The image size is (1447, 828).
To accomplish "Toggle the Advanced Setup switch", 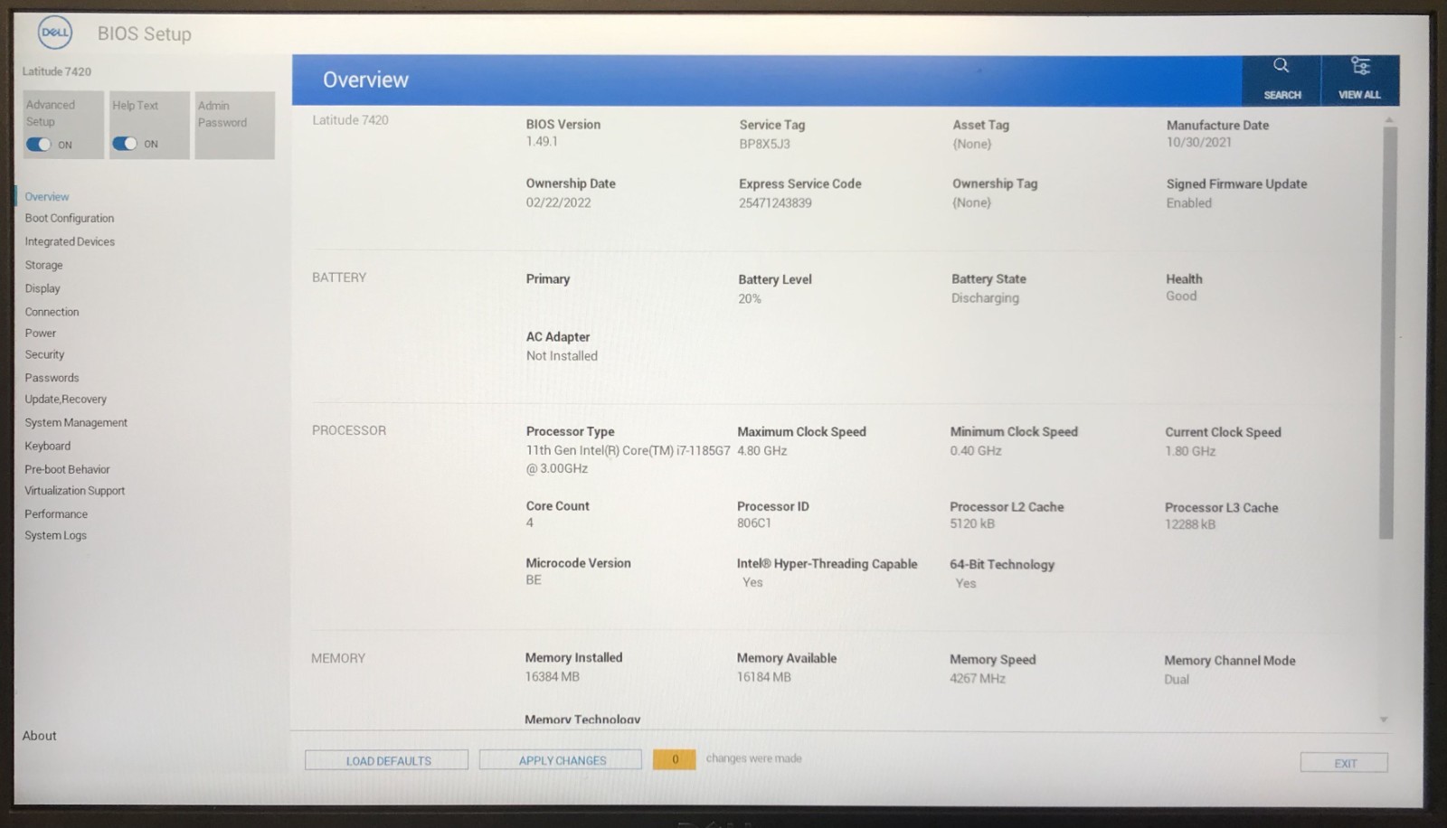I will coord(39,145).
